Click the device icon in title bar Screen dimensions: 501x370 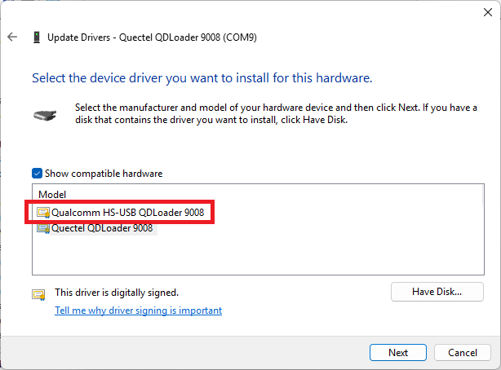pyautogui.click(x=37, y=37)
